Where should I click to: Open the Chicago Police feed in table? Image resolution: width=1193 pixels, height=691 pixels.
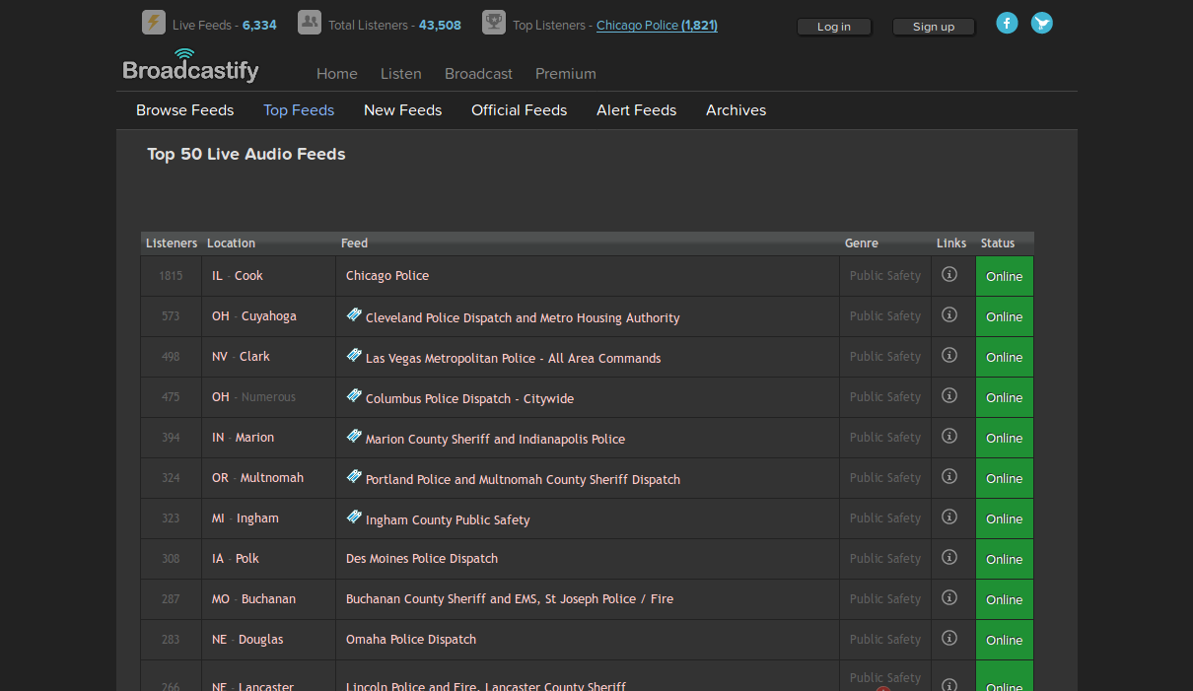387,276
